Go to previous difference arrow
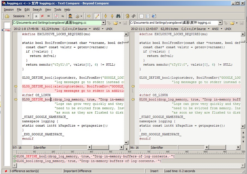The height and width of the screenshot is (174, 247). coord(112,16)
